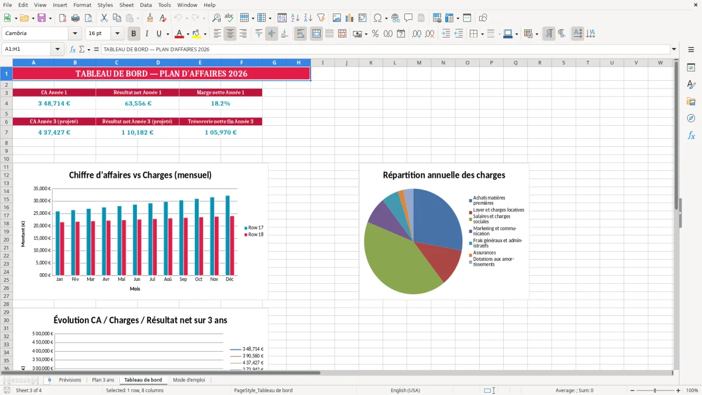Viewport: 702px width, 395px height.
Task: Click the Copy icon
Action: click(x=117, y=18)
